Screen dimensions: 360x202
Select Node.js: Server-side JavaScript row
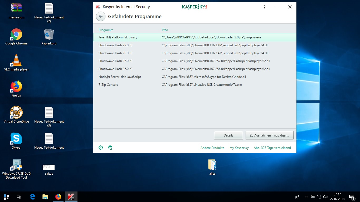[x=195, y=77]
